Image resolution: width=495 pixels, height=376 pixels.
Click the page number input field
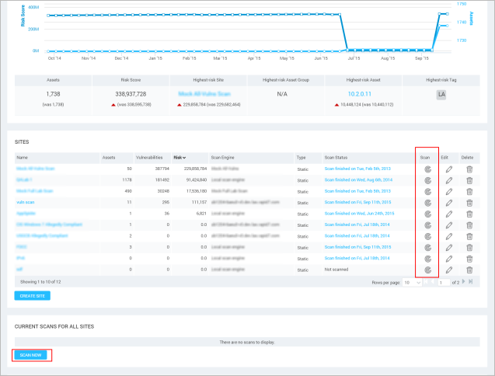(443, 282)
